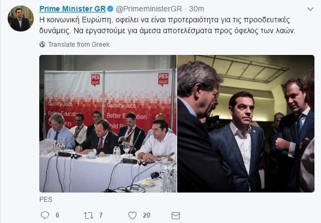Open the photo of men talking
Viewport: 321px width, 223px height.
[246, 123]
